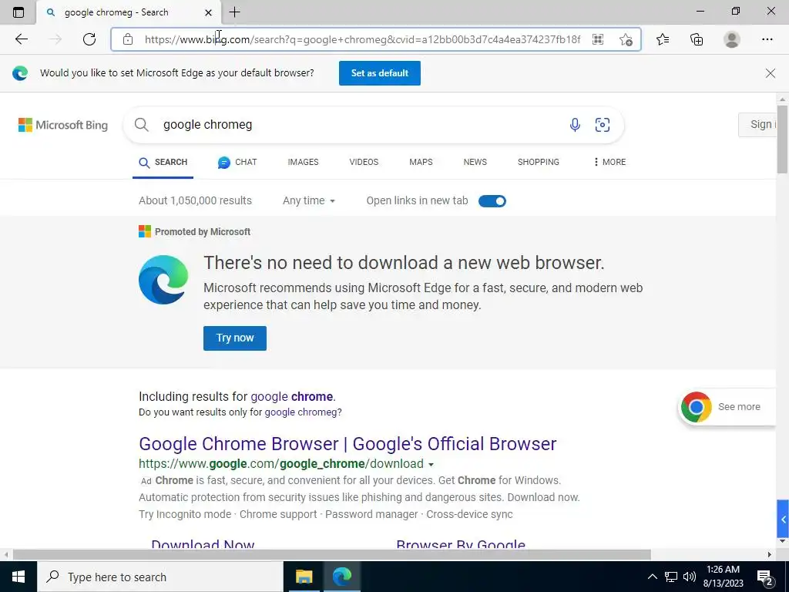Screen dimensions: 789x592
Task: Open the tab actions menu icon
Action: [18, 12]
